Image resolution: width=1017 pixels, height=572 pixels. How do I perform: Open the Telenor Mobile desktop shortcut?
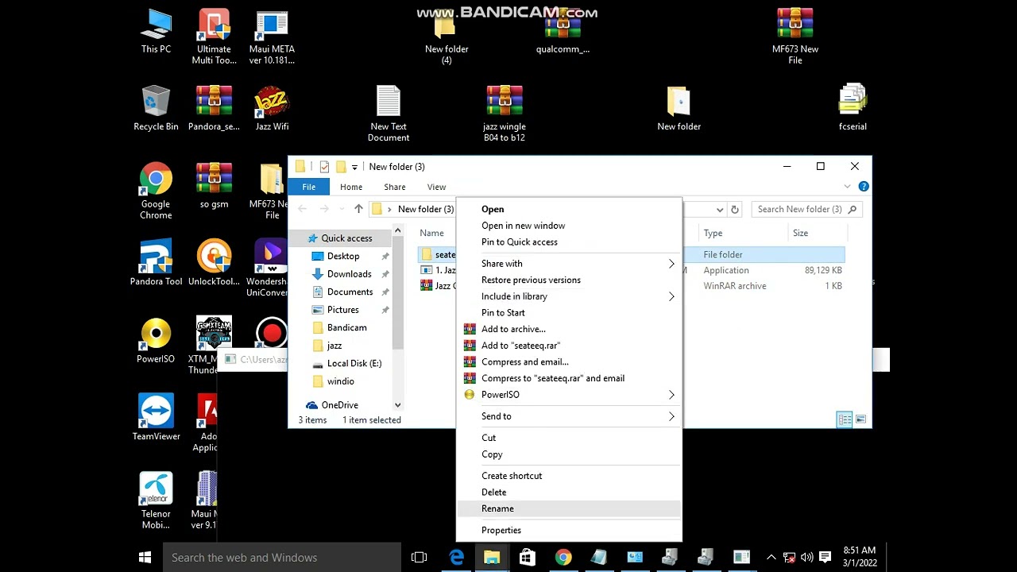coord(156,500)
